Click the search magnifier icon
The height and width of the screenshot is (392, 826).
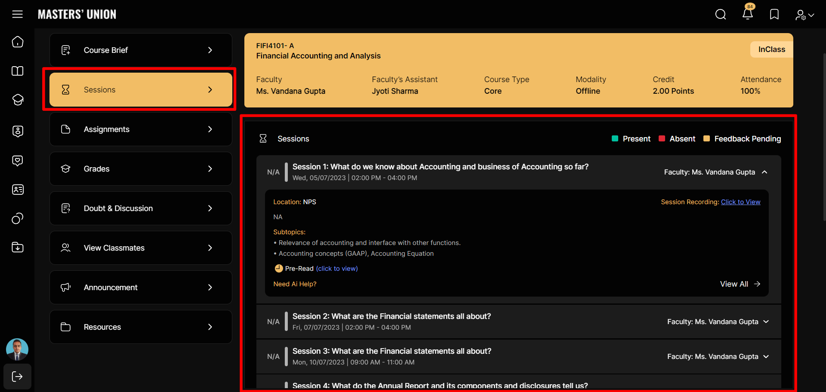pyautogui.click(x=721, y=15)
